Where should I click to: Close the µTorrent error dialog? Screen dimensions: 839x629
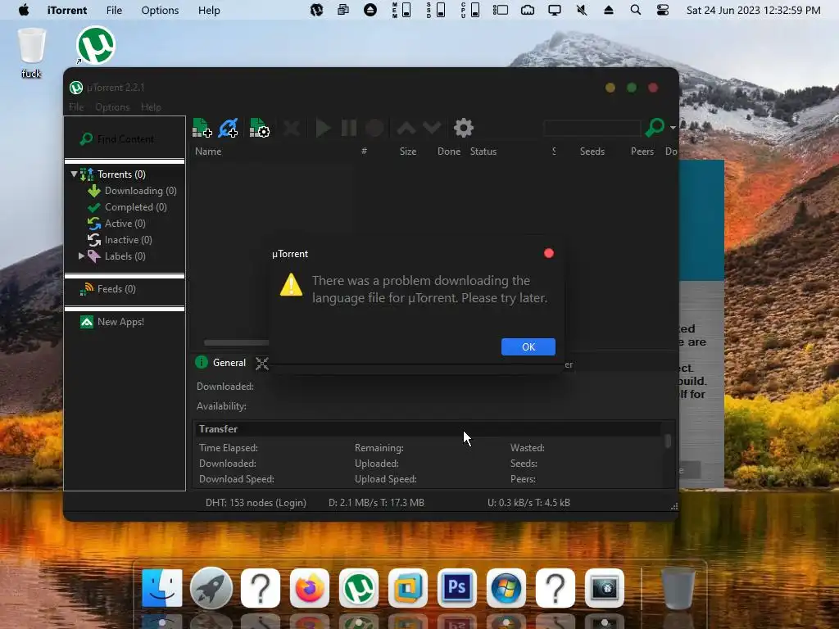click(x=548, y=253)
